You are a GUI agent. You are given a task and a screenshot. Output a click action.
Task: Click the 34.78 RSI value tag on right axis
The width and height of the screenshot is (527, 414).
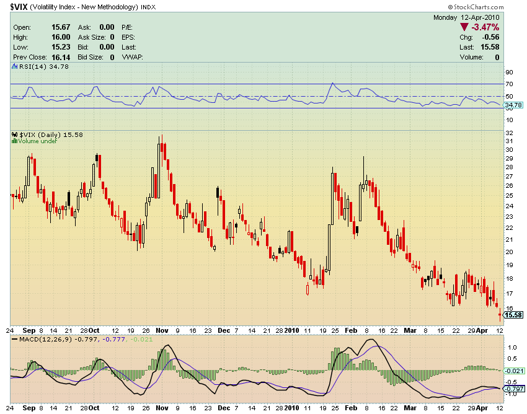(x=513, y=105)
